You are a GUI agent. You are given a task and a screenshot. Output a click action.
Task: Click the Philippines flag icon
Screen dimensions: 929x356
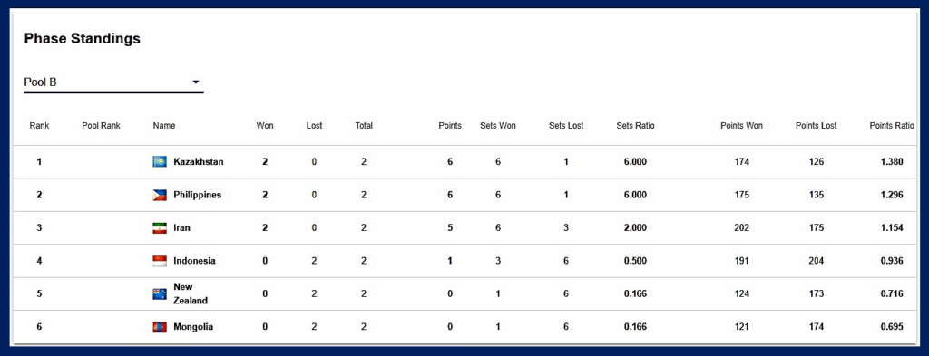click(x=160, y=195)
